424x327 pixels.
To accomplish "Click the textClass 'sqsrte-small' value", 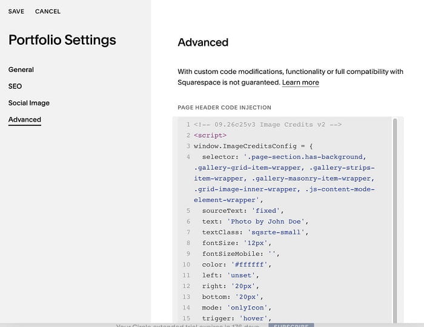I will [276, 233].
